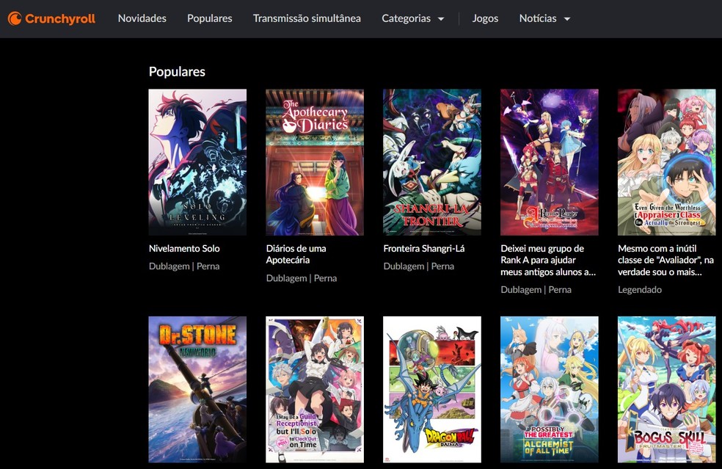Screen dimensions: 722x469
Task: Click the Deixei meu grupo de Rank A title
Action: [548, 261]
